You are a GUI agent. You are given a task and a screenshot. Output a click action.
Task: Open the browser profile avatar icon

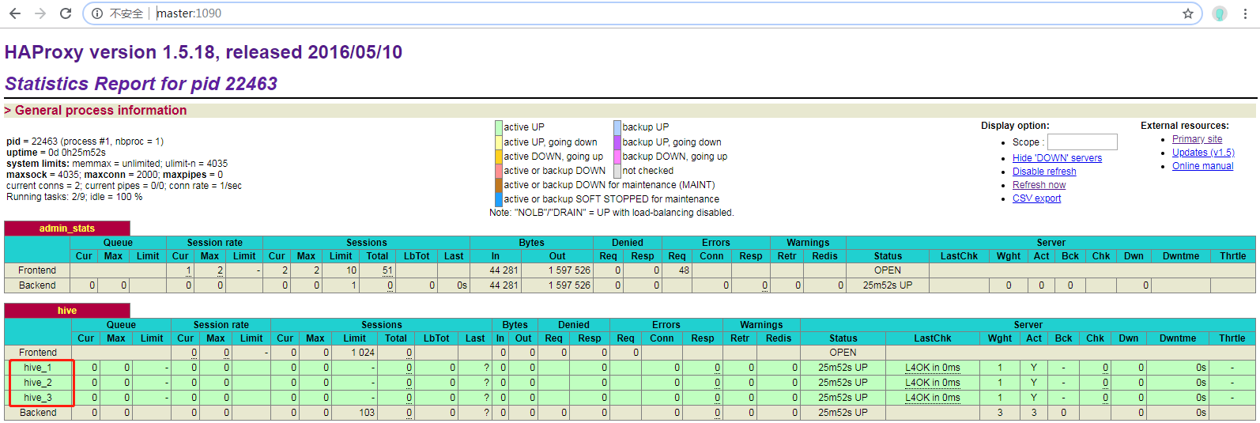pyautogui.click(x=1220, y=13)
